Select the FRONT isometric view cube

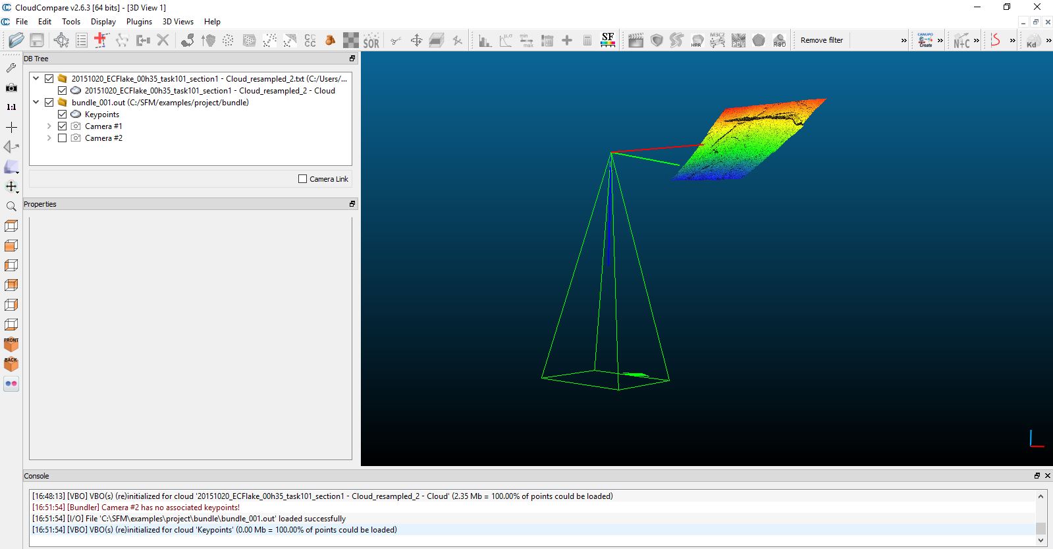coord(11,344)
